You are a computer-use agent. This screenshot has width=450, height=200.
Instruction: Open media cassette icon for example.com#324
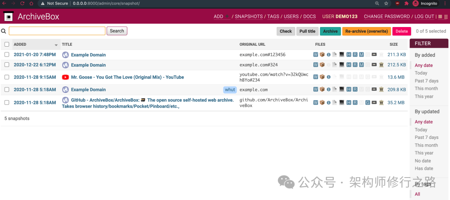click(x=374, y=65)
